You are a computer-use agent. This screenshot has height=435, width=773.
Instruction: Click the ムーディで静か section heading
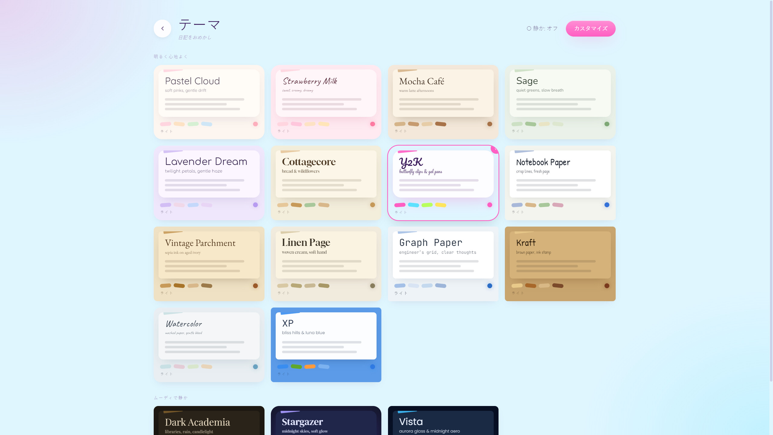tap(171, 398)
